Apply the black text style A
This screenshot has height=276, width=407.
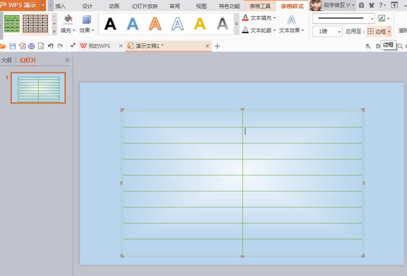(x=110, y=24)
